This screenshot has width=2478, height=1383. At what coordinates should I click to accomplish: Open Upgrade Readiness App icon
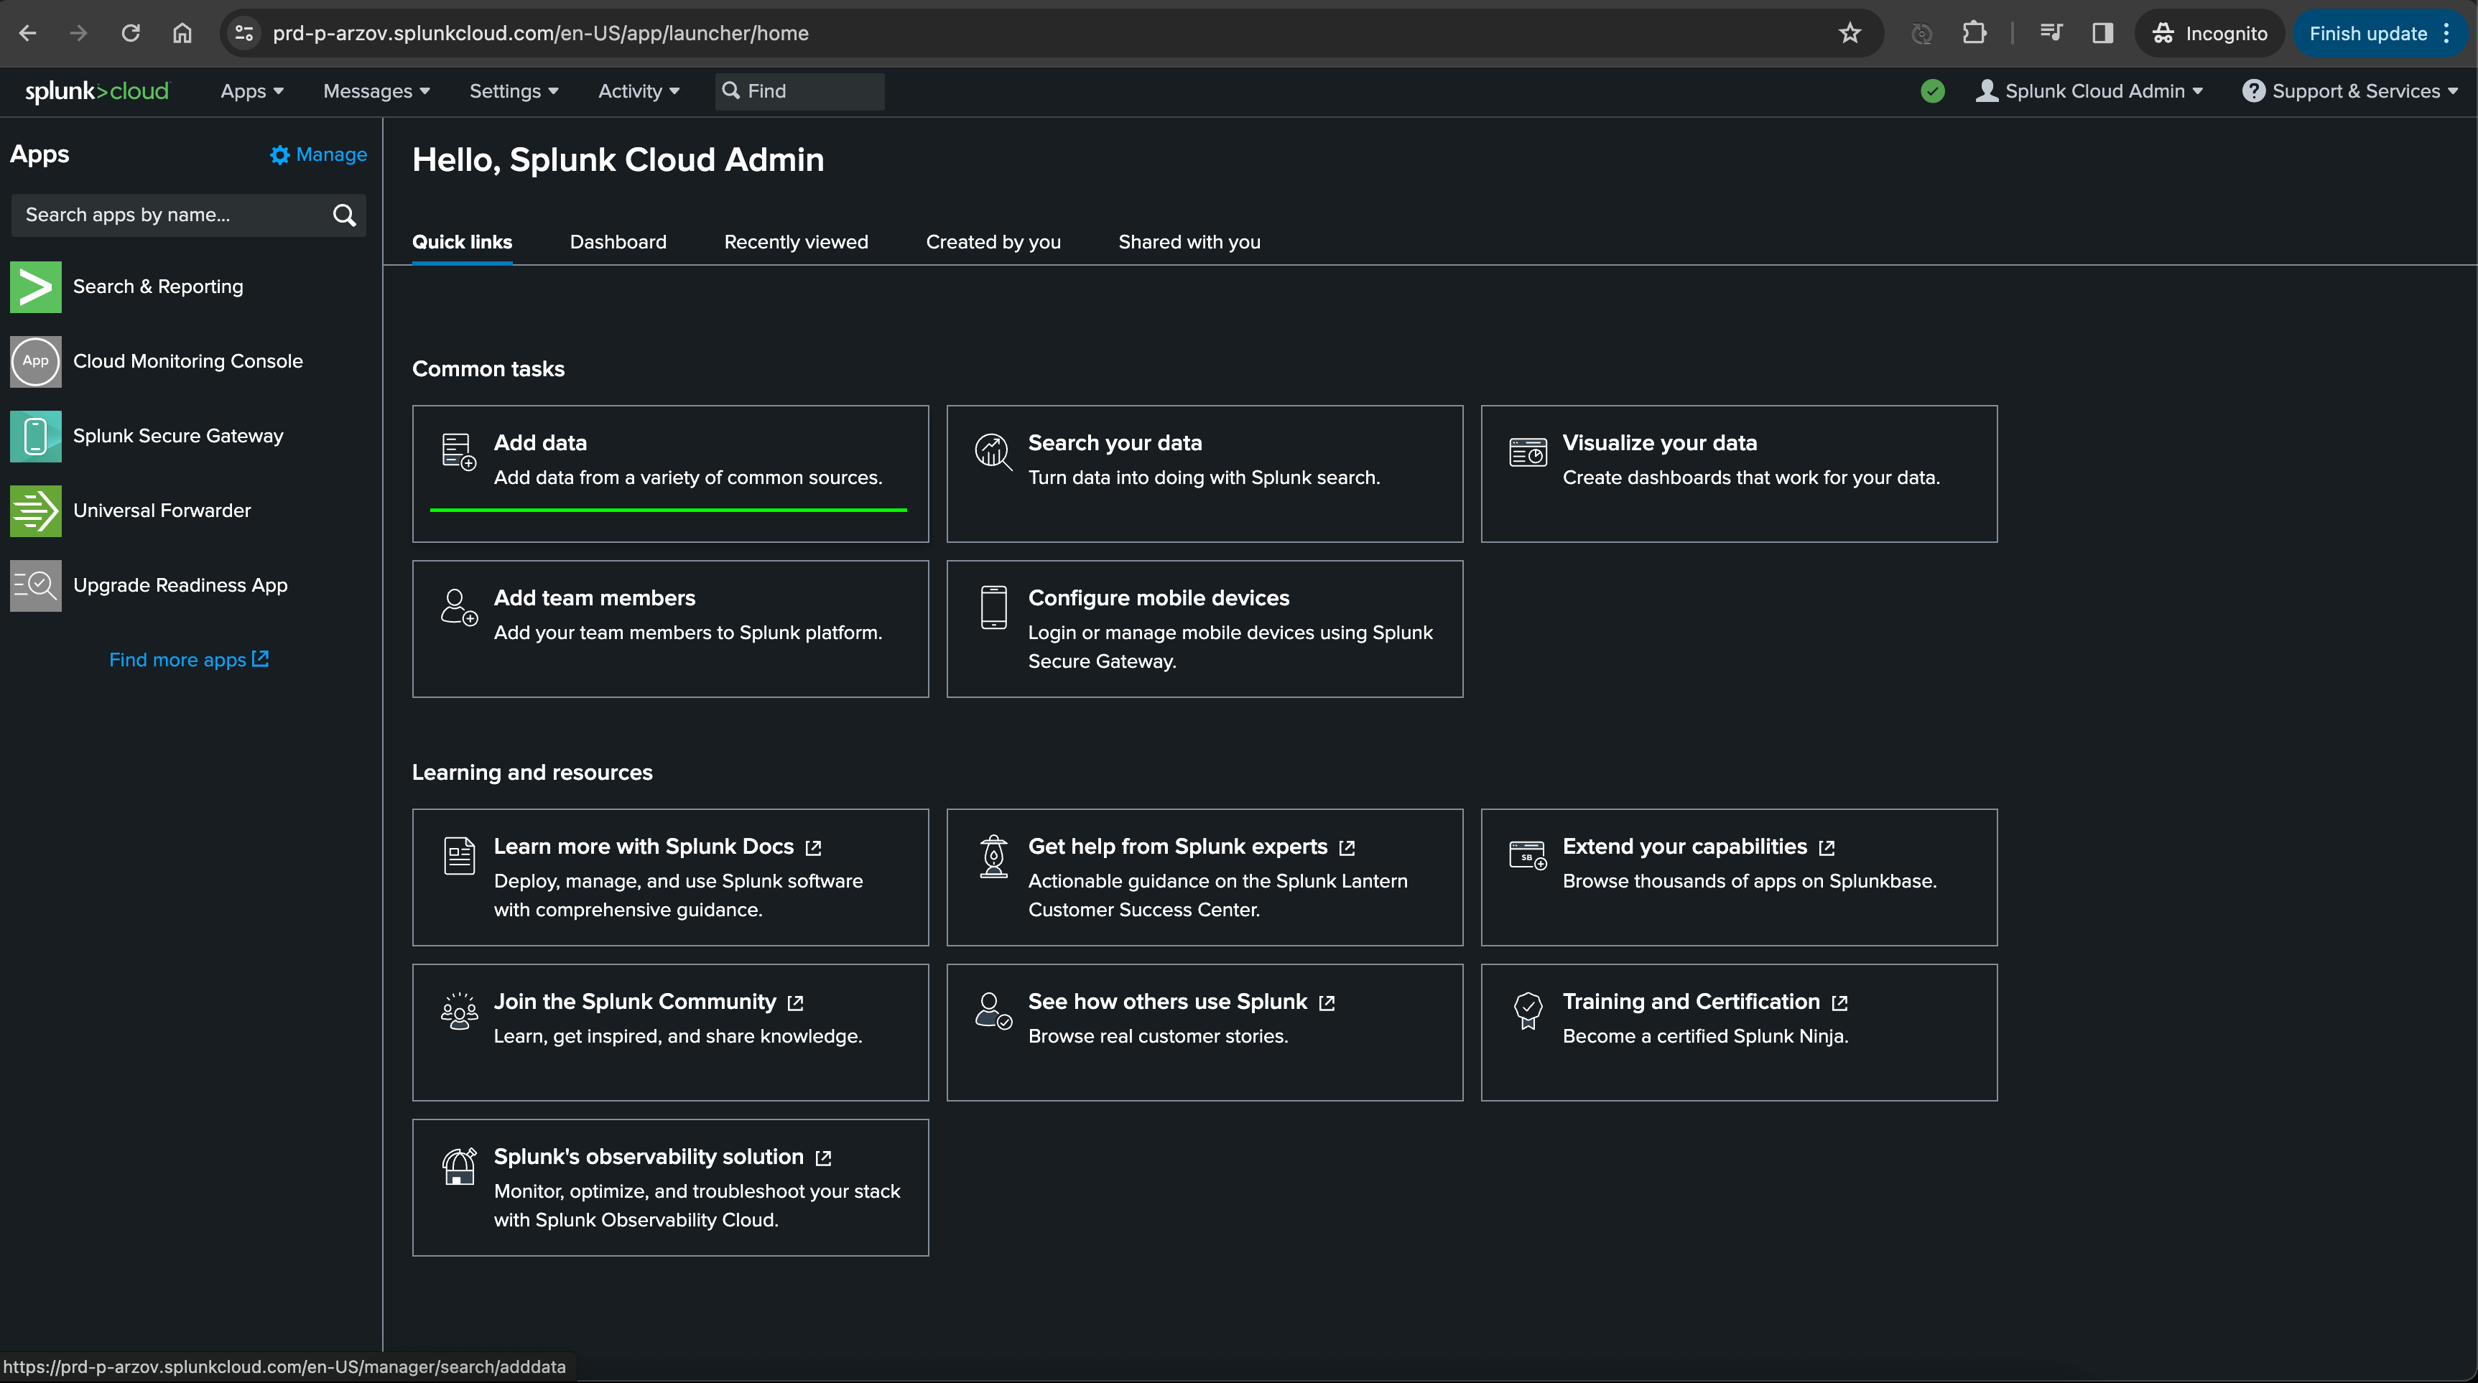pyautogui.click(x=36, y=586)
